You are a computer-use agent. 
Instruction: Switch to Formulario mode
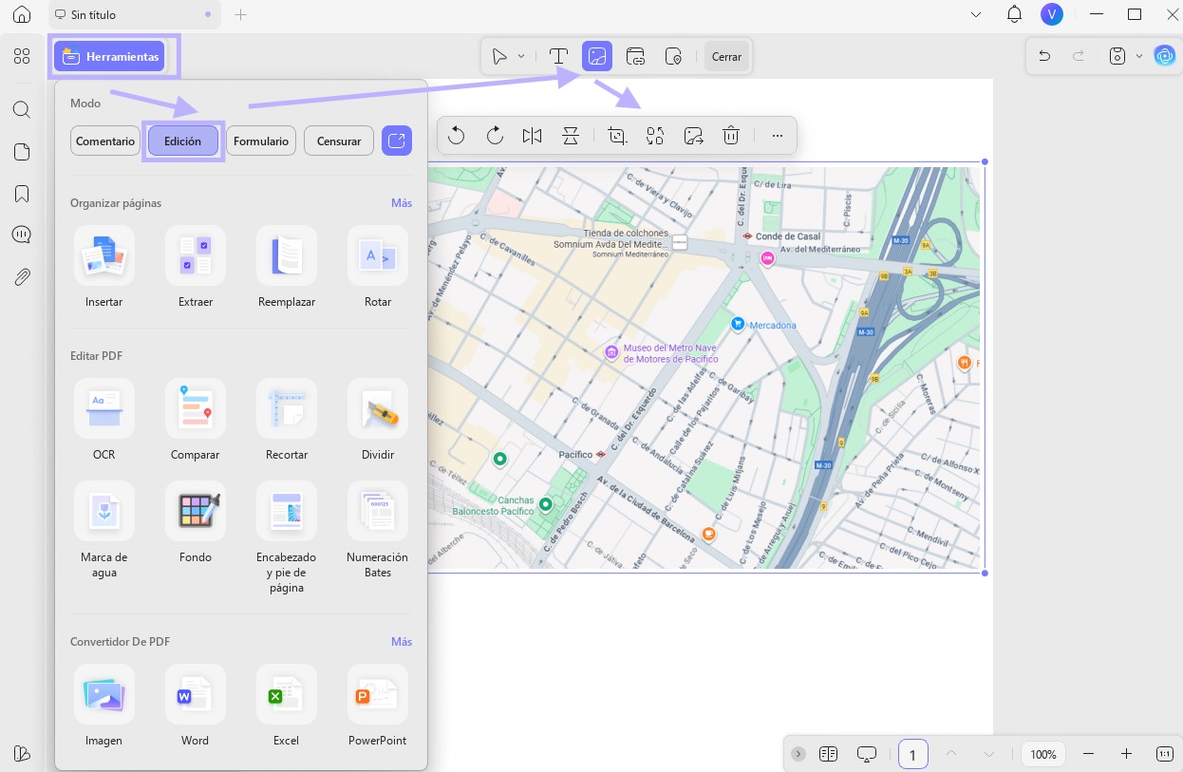261,141
